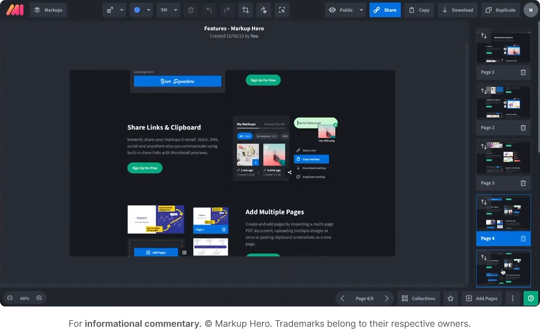Go to the previous page arrow
The height and width of the screenshot is (329, 540).
pyautogui.click(x=342, y=298)
